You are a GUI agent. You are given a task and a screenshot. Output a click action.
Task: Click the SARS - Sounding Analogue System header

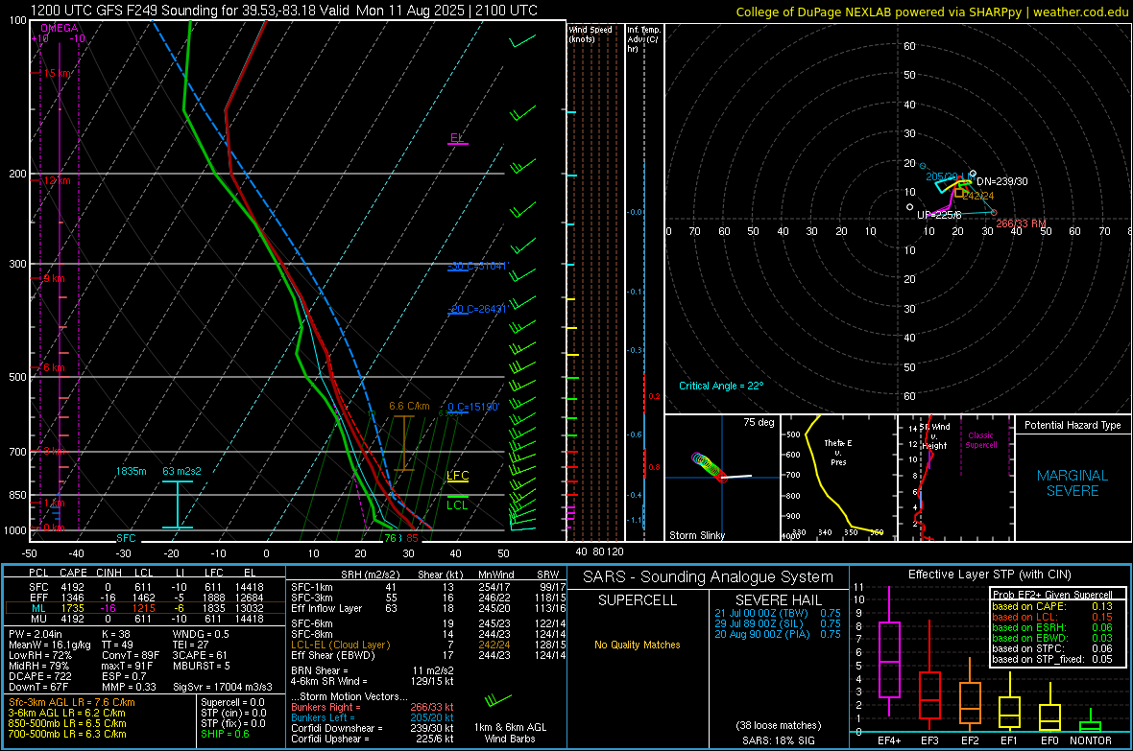point(709,577)
